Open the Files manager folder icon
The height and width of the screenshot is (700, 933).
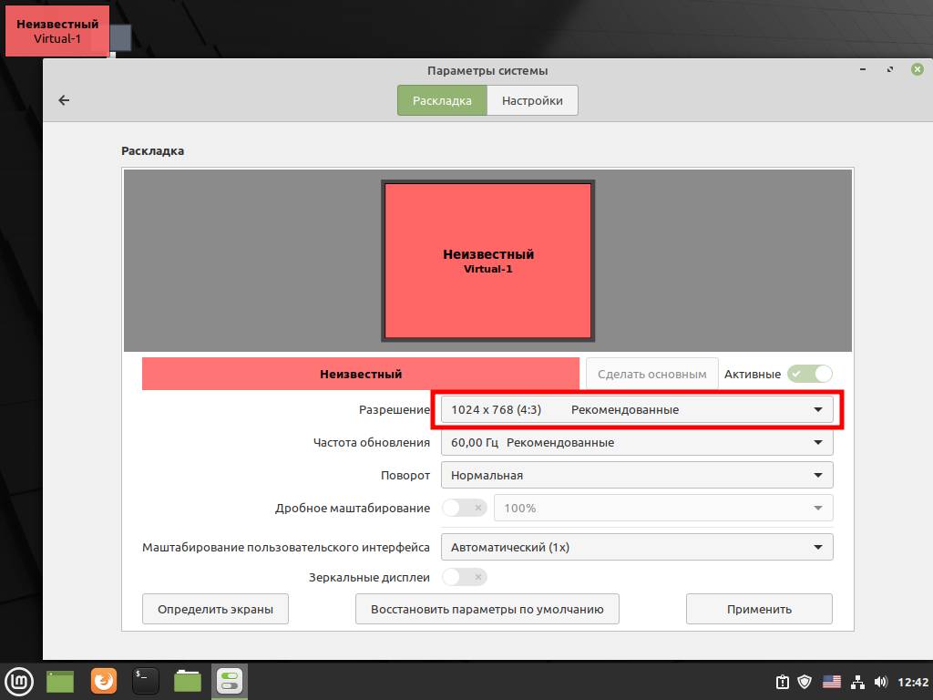(188, 680)
